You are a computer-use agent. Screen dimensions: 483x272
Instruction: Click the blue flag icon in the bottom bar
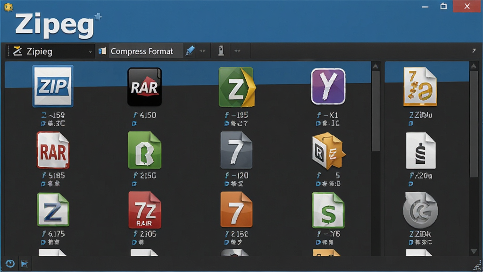[x=25, y=263]
